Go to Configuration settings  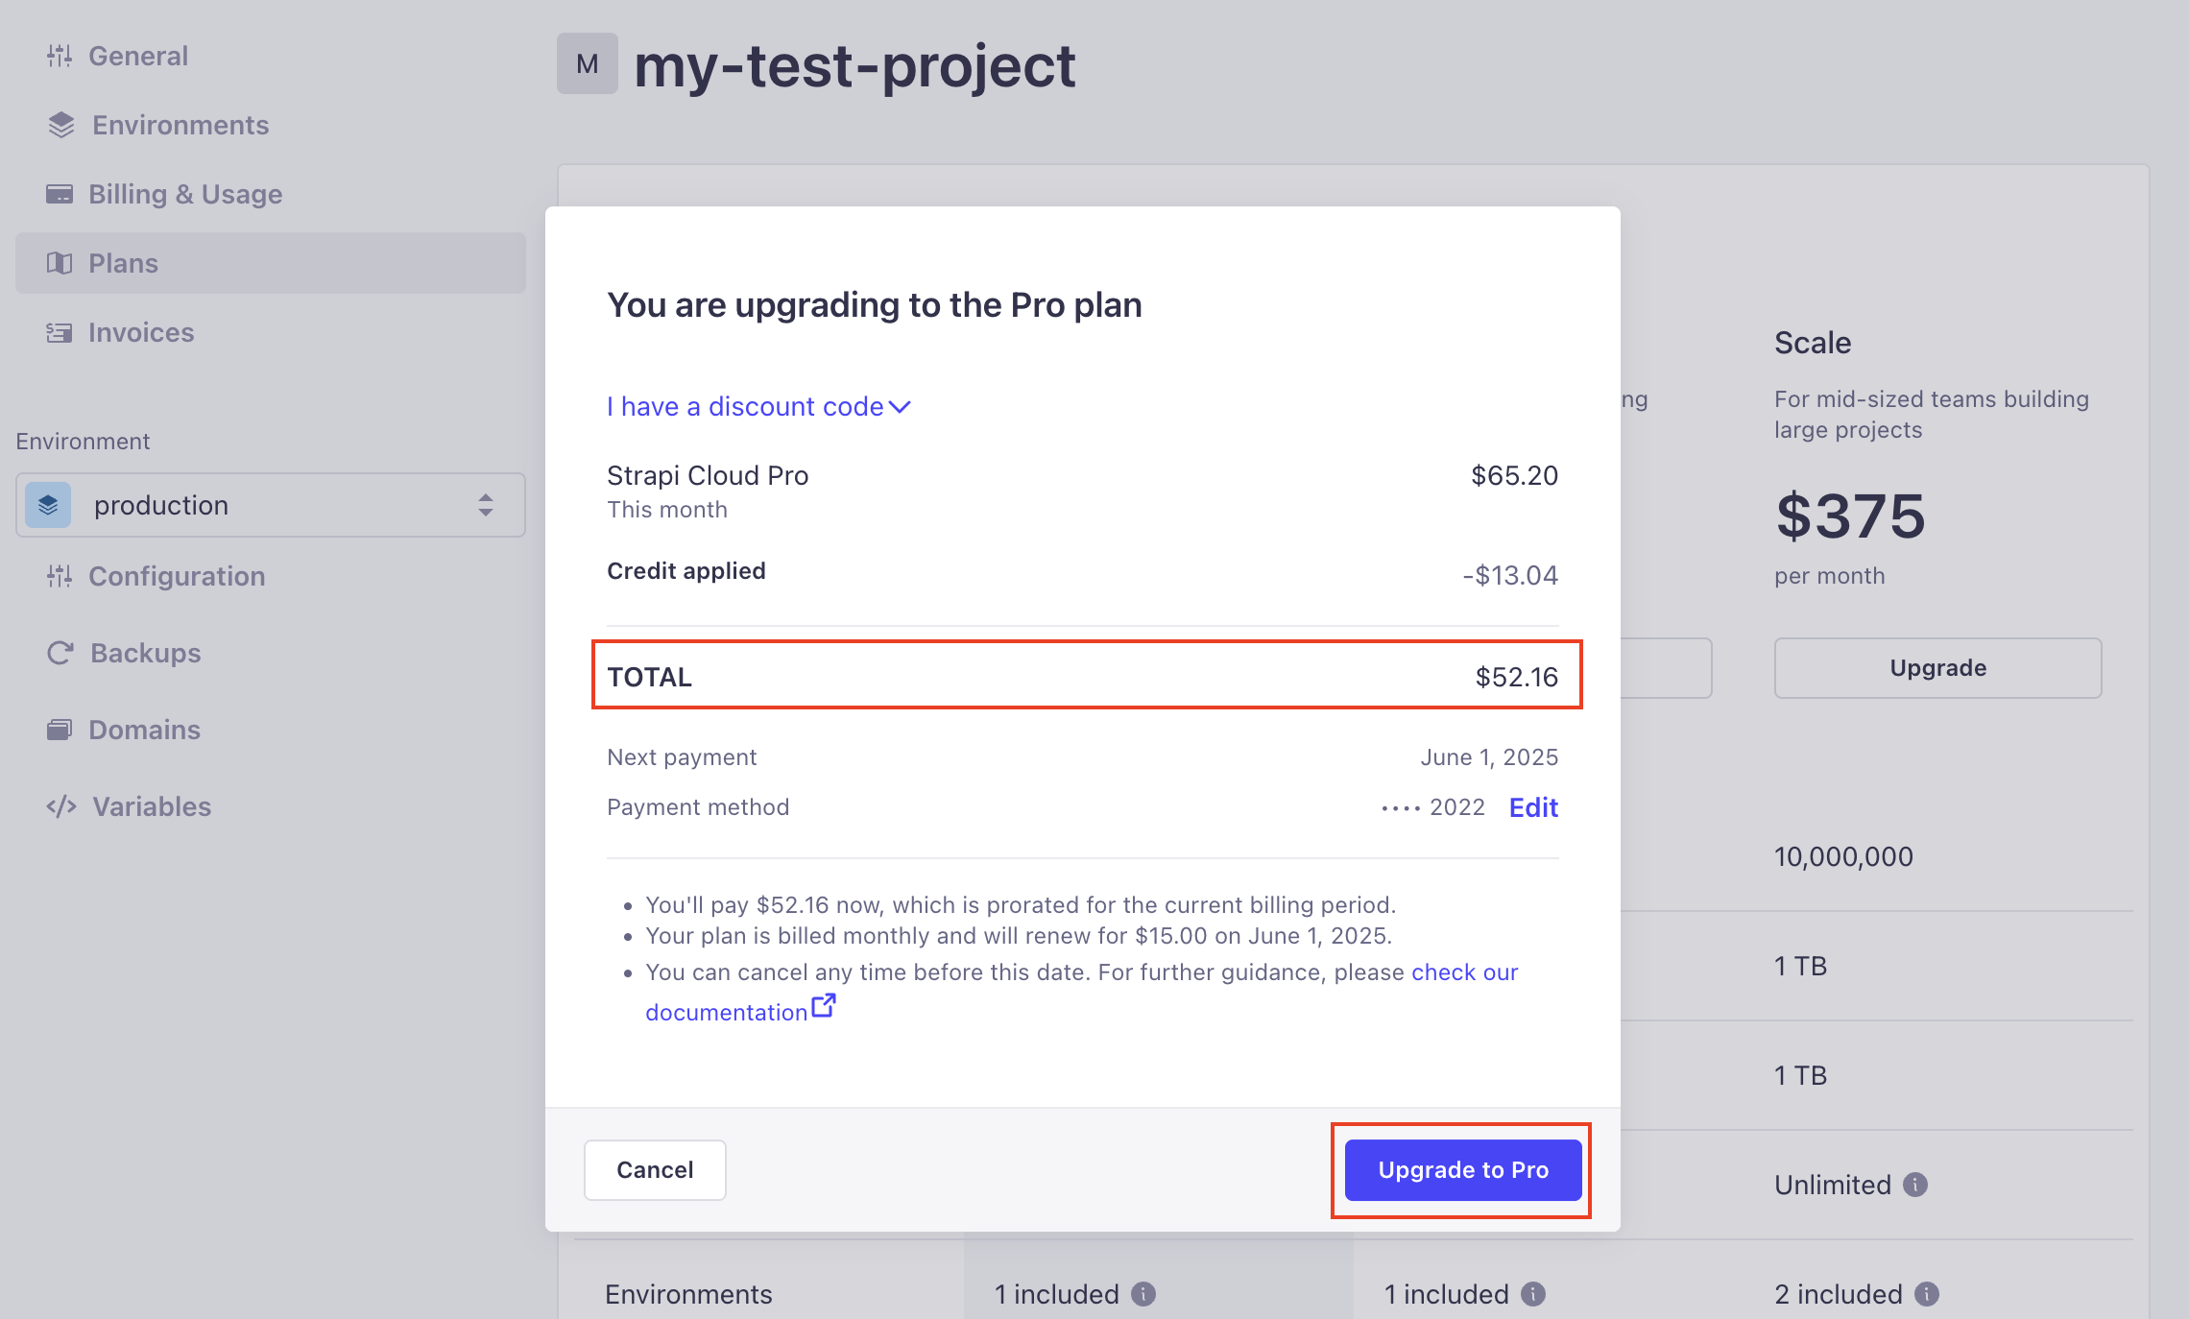point(177,576)
